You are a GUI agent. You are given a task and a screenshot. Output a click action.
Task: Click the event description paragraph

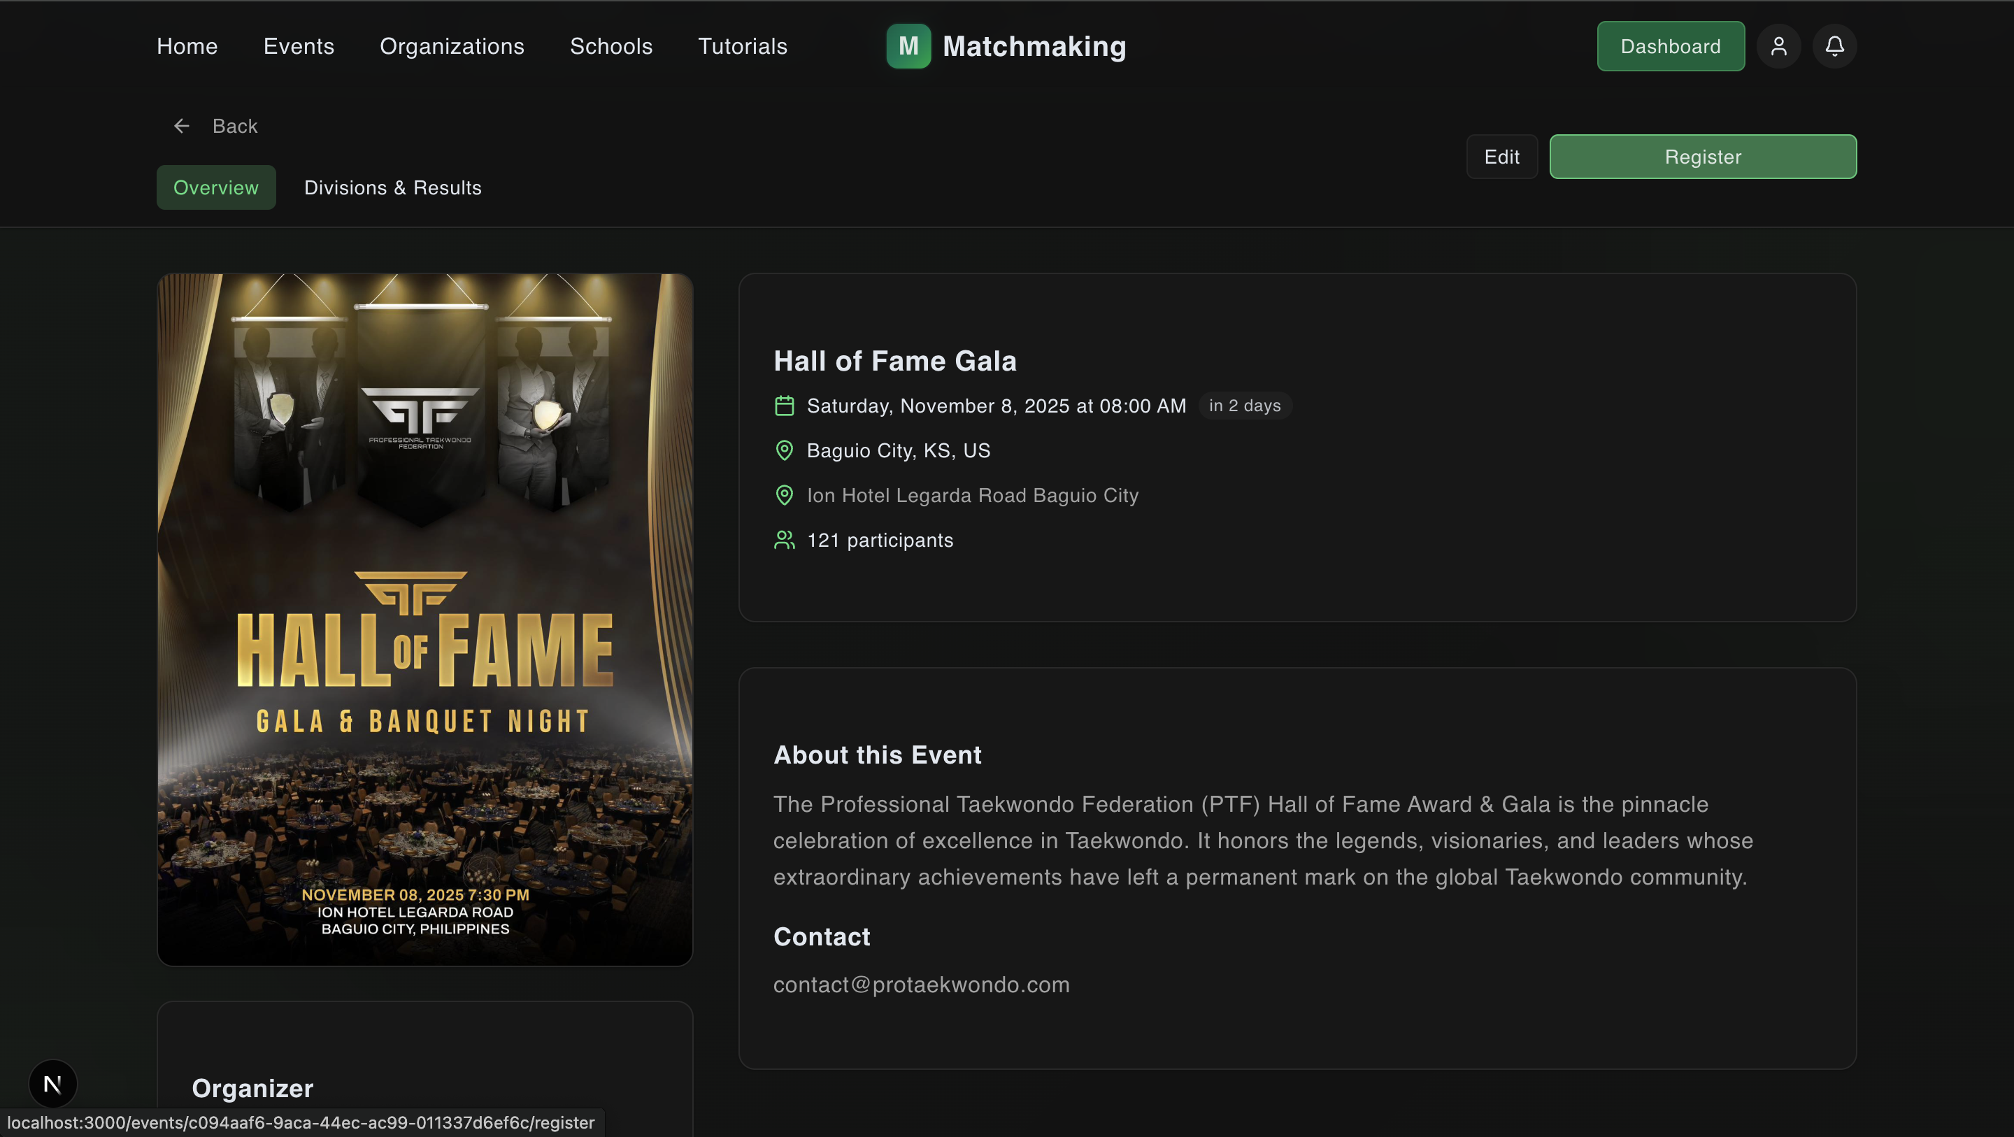click(x=1263, y=841)
